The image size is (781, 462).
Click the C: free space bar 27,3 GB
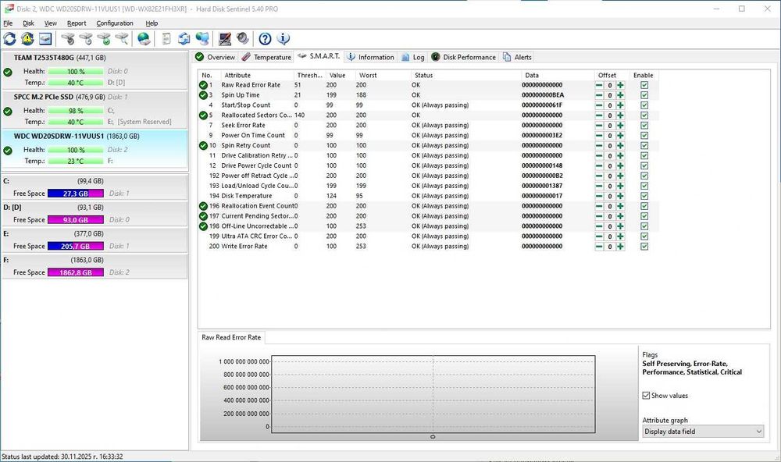pyautogui.click(x=76, y=194)
